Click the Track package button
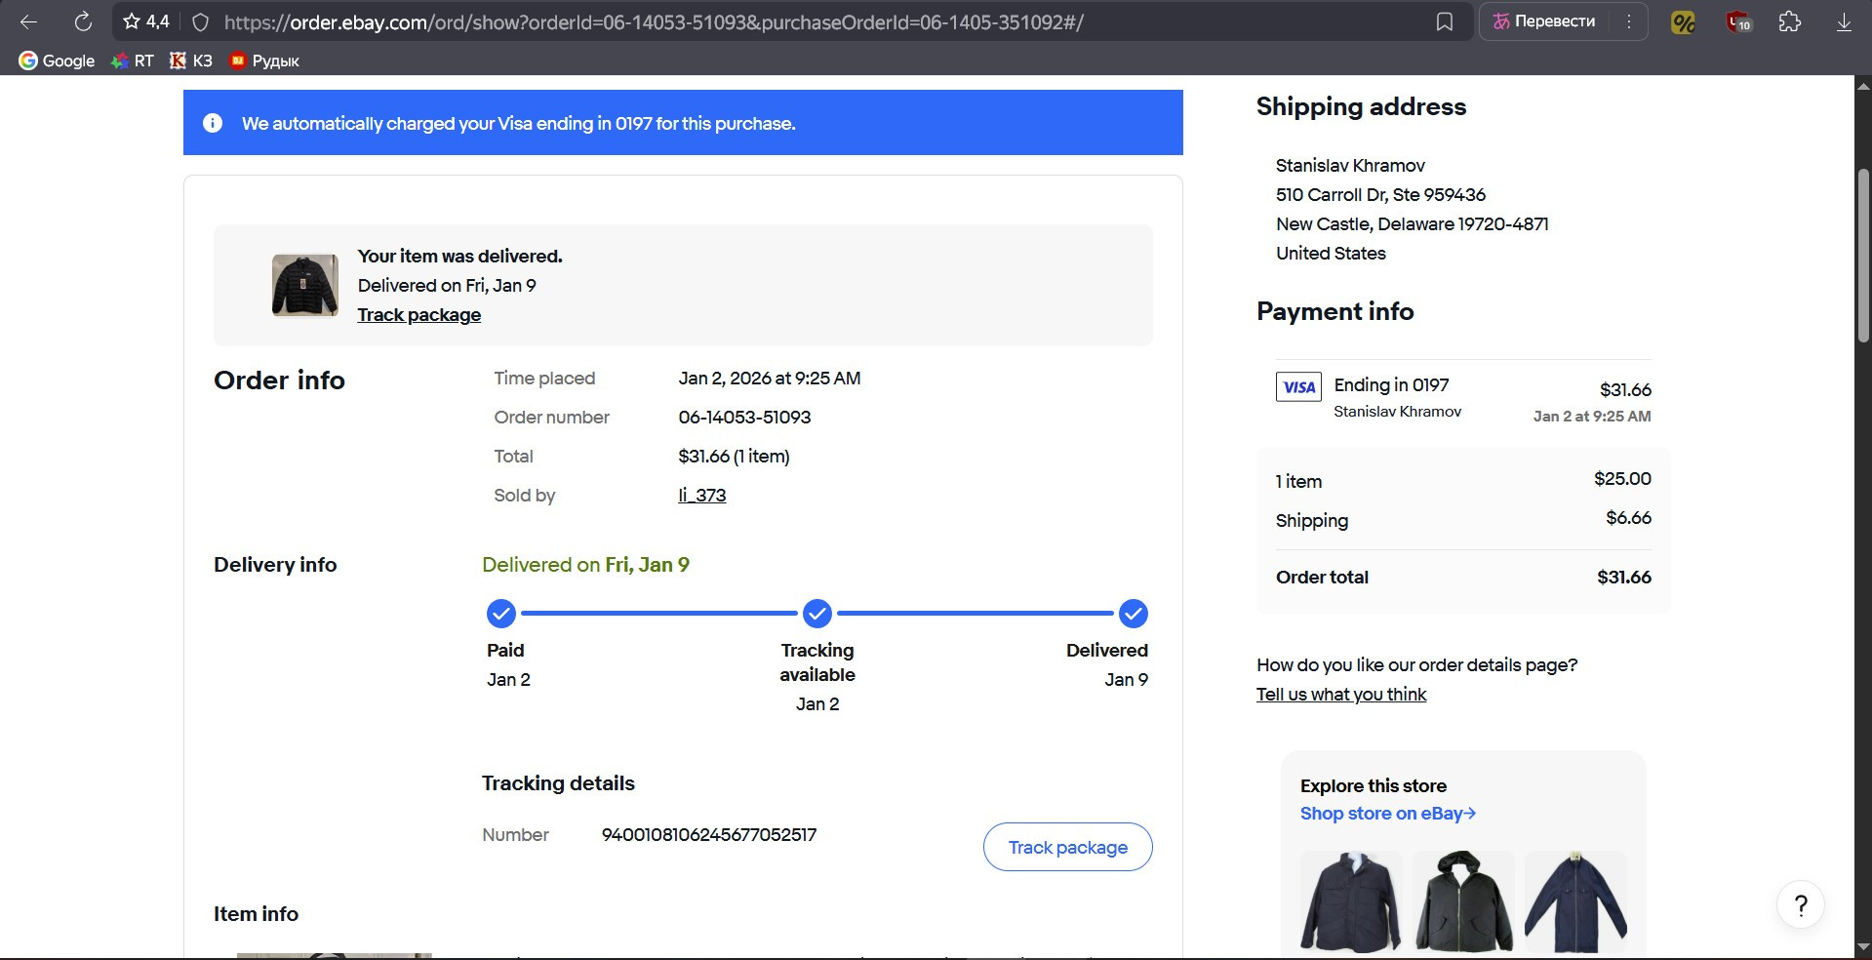This screenshot has width=1872, height=960. (1067, 847)
